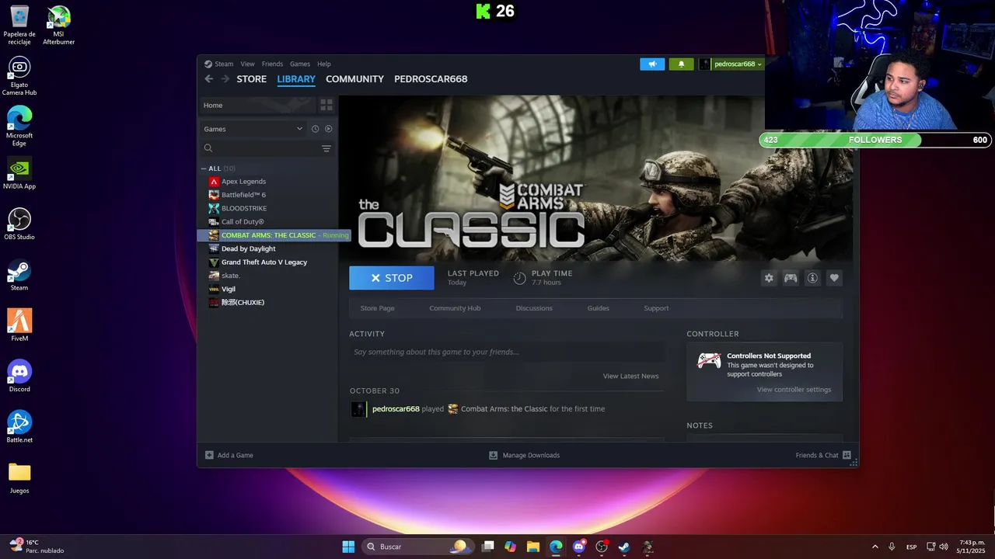Click the Steam forward navigation arrow
This screenshot has width=995, height=559.
[x=225, y=79]
